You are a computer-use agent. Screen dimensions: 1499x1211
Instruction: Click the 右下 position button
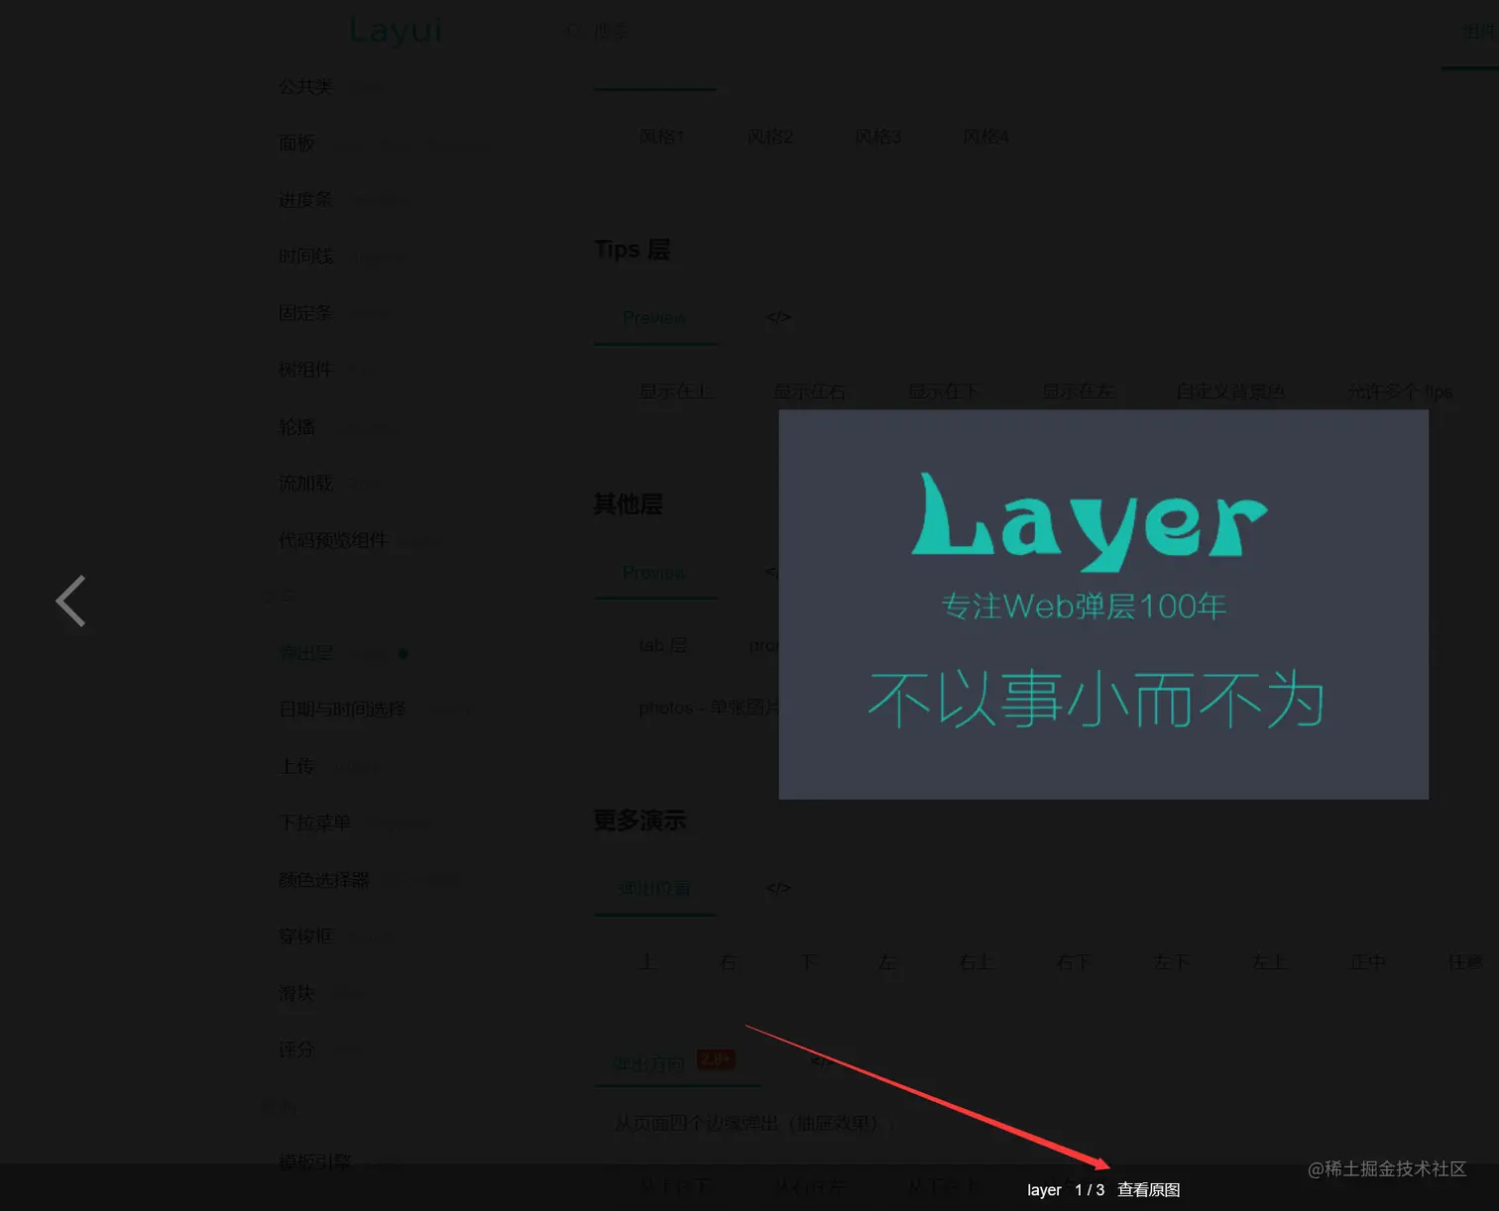[1075, 962]
